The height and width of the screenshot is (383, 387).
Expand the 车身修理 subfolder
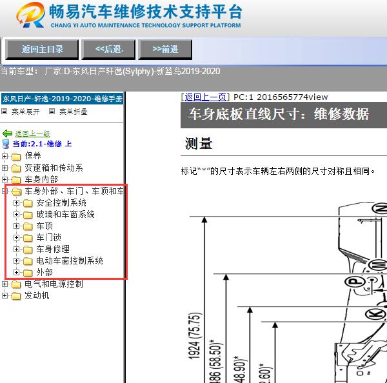(x=16, y=249)
